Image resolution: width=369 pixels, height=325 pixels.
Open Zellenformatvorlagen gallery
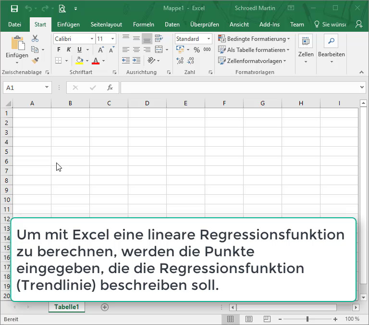click(252, 61)
